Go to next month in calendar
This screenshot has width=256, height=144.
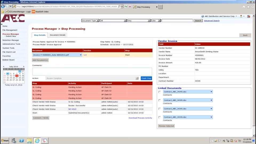click(23, 67)
